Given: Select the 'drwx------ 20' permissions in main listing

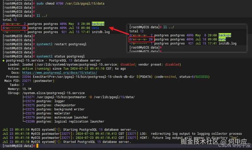Looking at the screenshot, I should pos(14,28).
